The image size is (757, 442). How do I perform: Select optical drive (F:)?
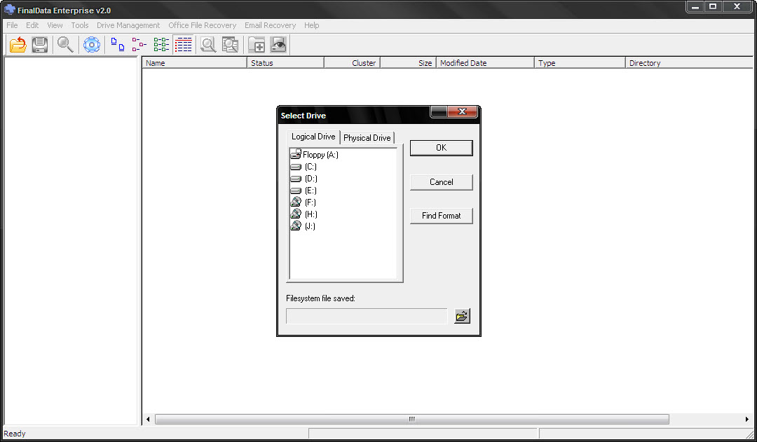304,202
